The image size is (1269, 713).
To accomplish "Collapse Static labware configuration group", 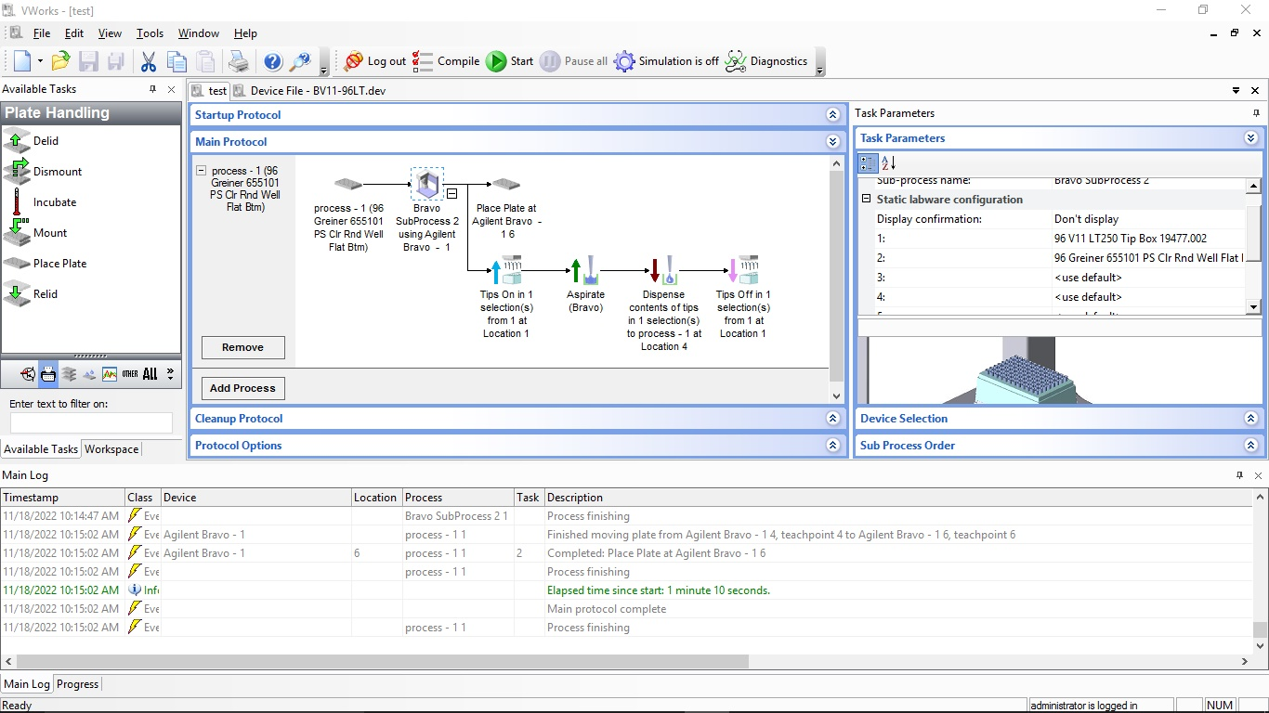I will click(x=867, y=200).
